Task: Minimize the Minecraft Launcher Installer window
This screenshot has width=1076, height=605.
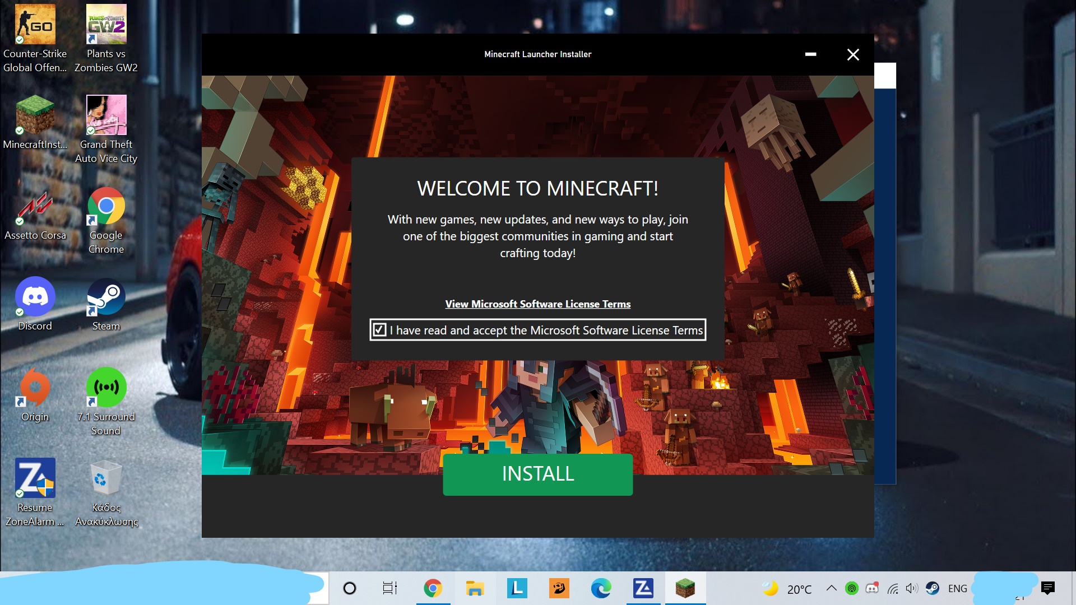Action: pos(810,54)
